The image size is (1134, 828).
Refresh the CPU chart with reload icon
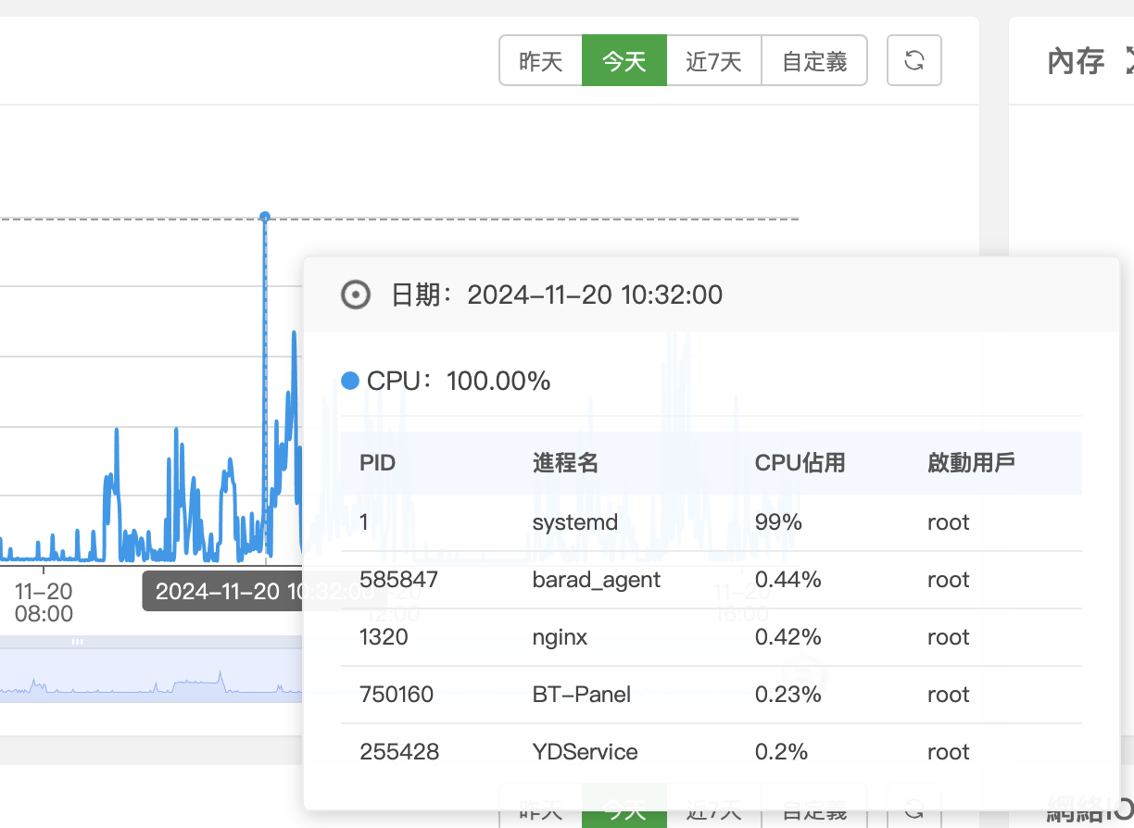coord(914,60)
